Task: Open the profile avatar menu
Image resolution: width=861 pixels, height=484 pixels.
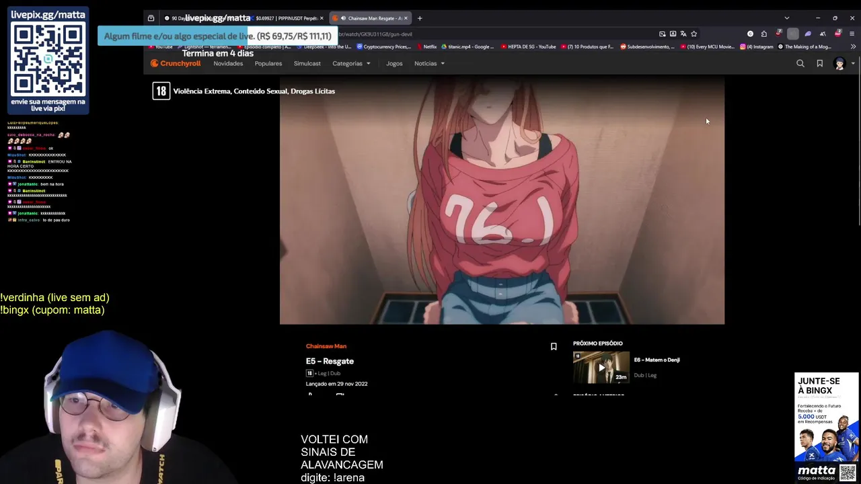Action: (839, 63)
